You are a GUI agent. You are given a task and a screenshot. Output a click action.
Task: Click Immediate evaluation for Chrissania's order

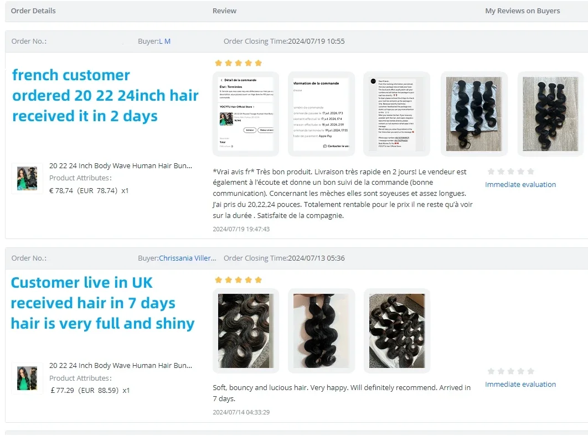tap(520, 384)
